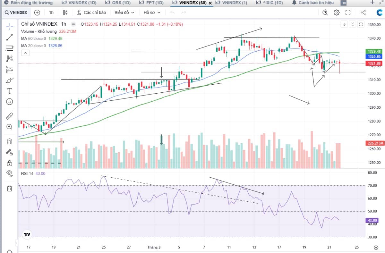Select the trend line drawing tool
The width and height of the screenshot is (385, 253).
(10, 37)
